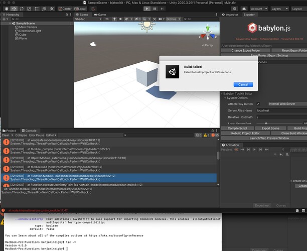The image size is (307, 251).
Task: Open the SampleScene options menu
Action: [71, 23]
